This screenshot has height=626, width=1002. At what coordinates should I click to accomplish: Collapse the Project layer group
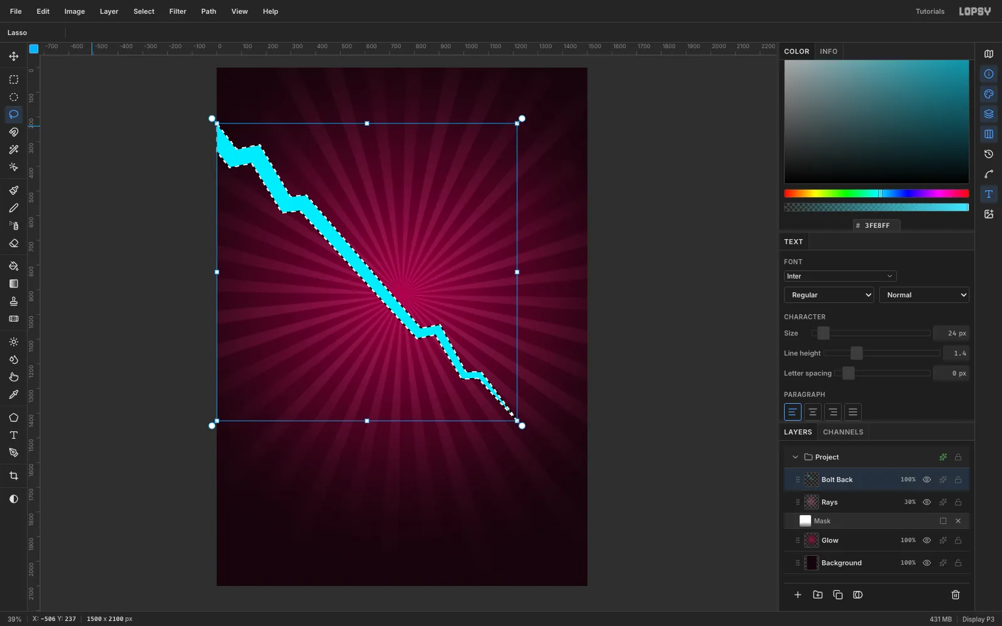tap(795, 457)
